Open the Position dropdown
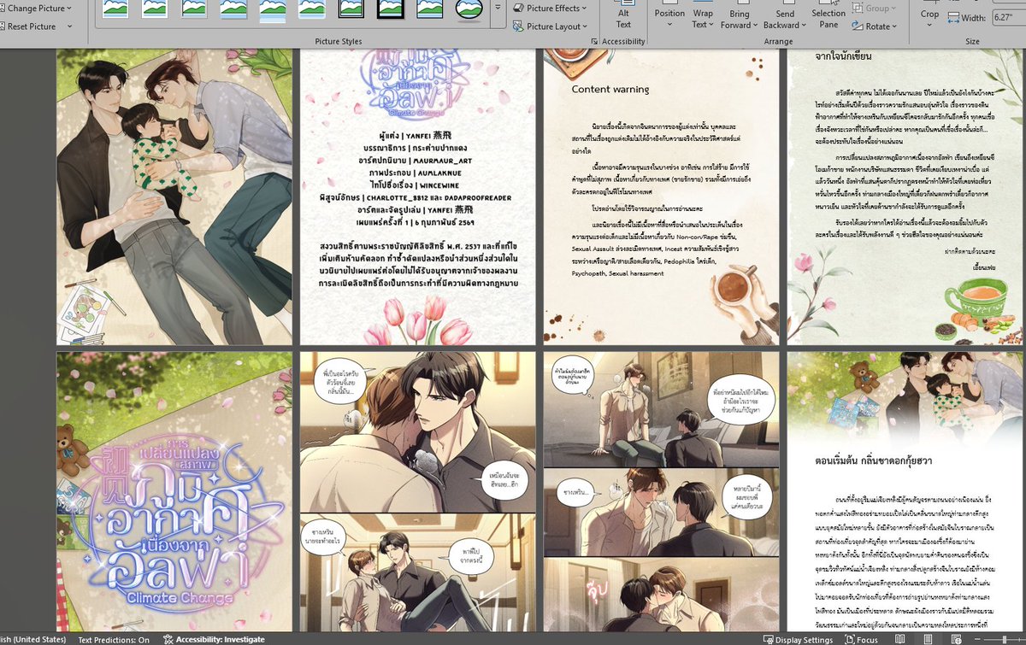 pyautogui.click(x=669, y=14)
